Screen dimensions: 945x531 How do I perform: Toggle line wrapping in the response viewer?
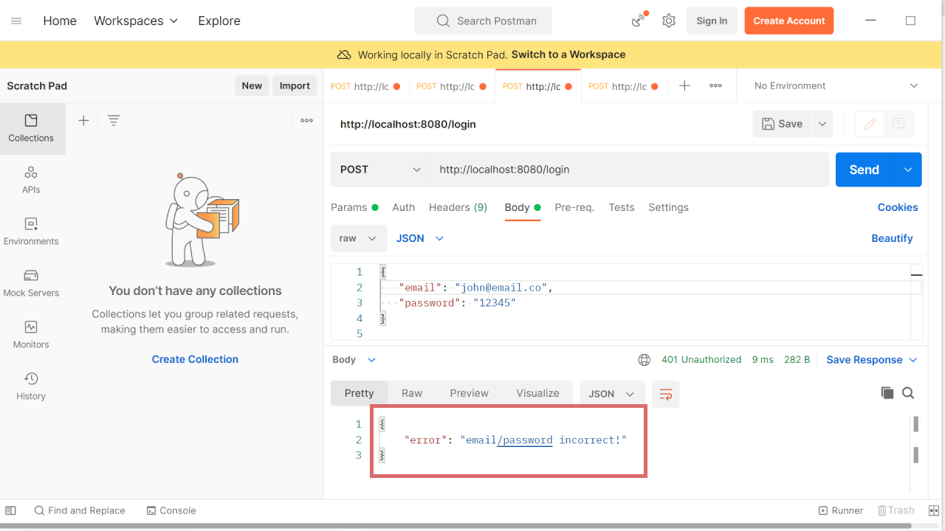(665, 394)
